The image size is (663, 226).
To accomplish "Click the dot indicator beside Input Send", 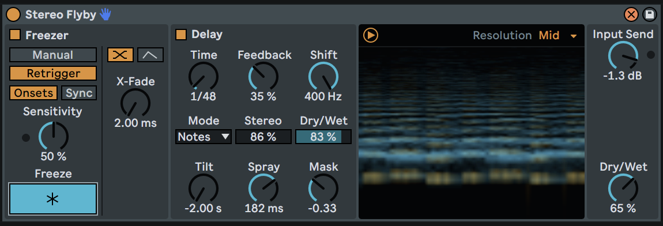I will click(651, 55).
